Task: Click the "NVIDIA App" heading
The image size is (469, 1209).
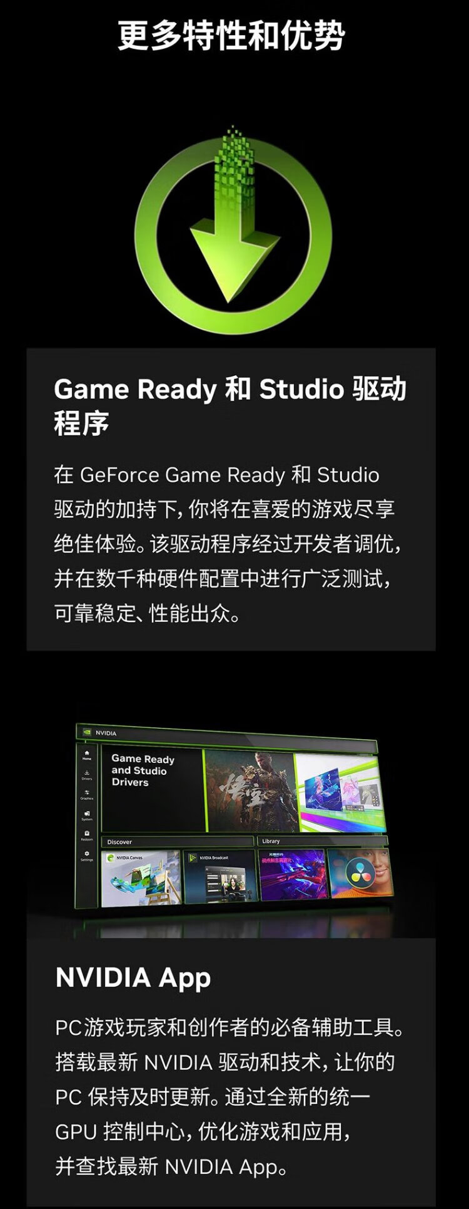Action: 133,977
